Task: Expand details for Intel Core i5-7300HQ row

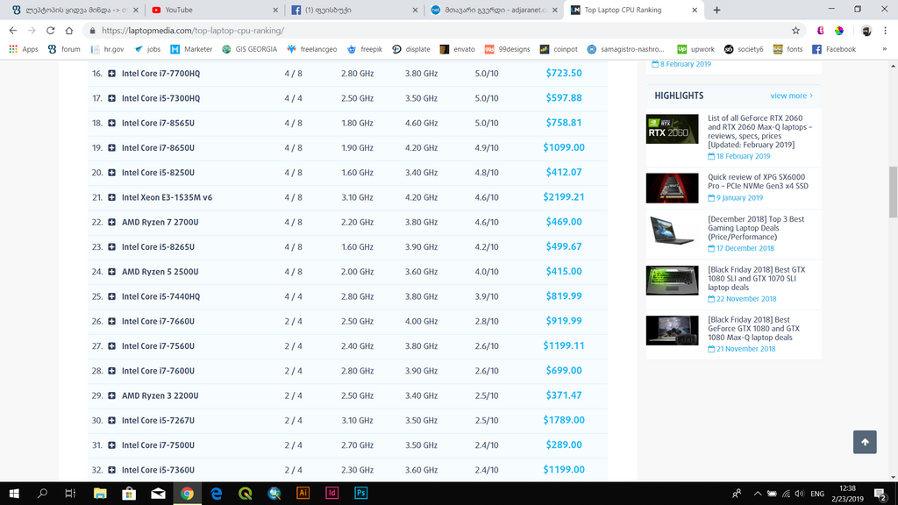Action: 111,98
